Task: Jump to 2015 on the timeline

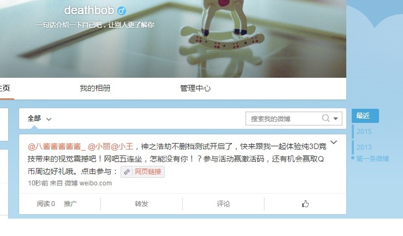Action: pyautogui.click(x=364, y=132)
